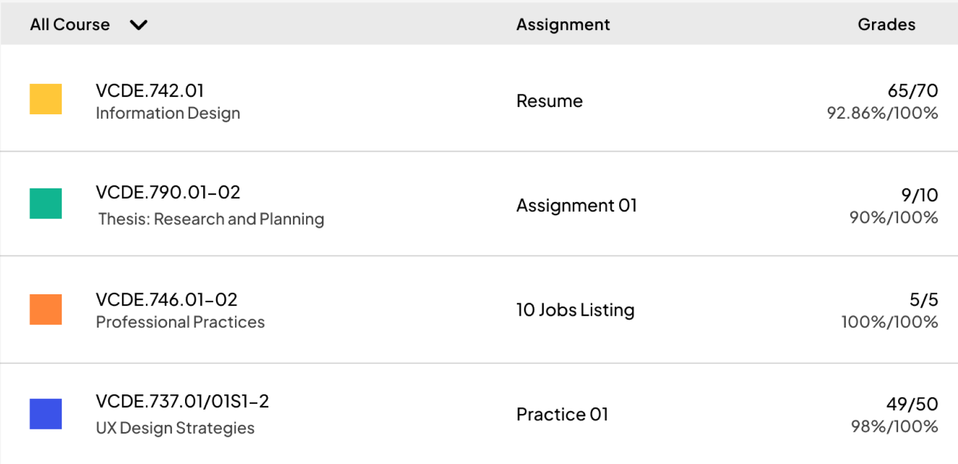The width and height of the screenshot is (958, 464).
Task: Click the orange Professional Practices color square
Action: [x=46, y=310]
